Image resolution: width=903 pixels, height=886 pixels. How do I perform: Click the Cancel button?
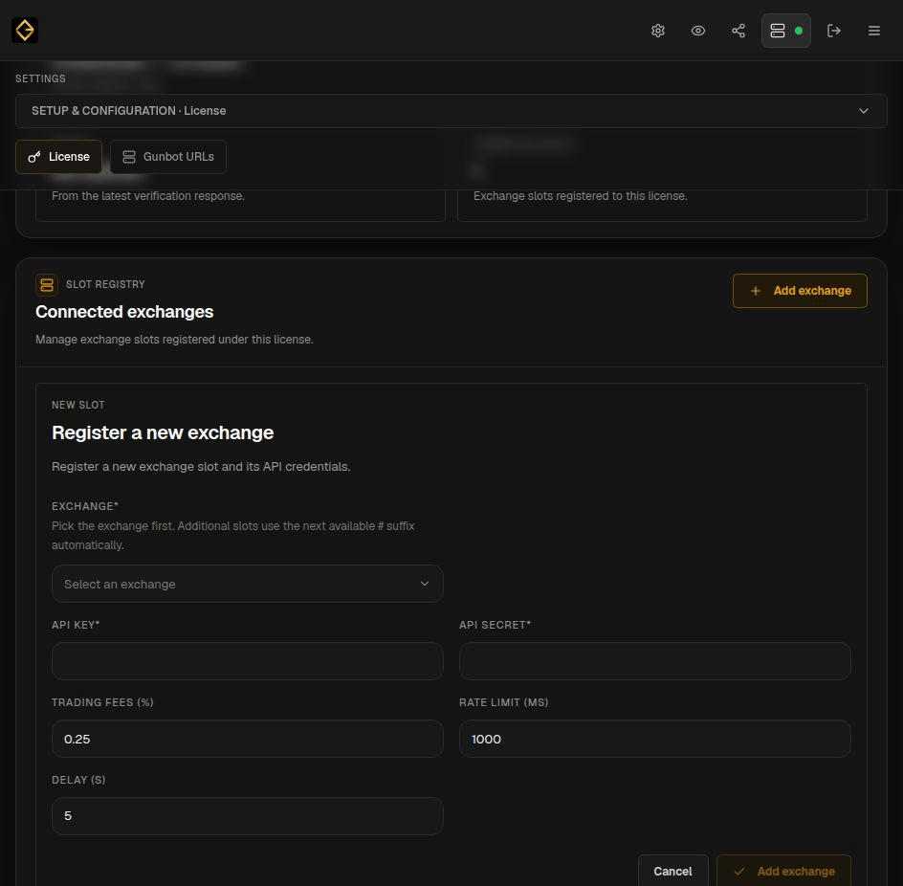pos(672,871)
